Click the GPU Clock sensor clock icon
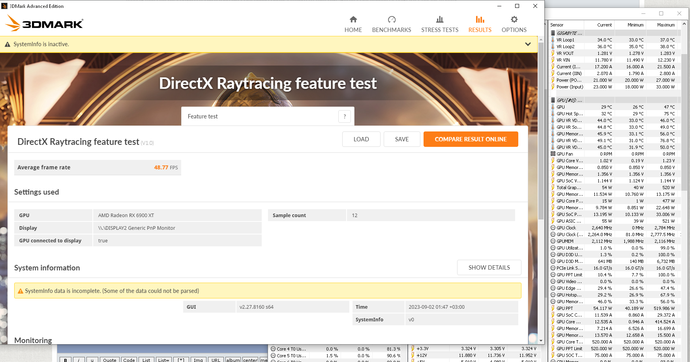690x362 pixels. pyautogui.click(x=553, y=228)
